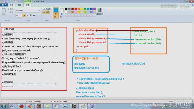The width and height of the screenshot is (194, 109).
Task: Click the Redo arrow in the quick access toolbar
Action: pyautogui.click(x=12, y=1)
